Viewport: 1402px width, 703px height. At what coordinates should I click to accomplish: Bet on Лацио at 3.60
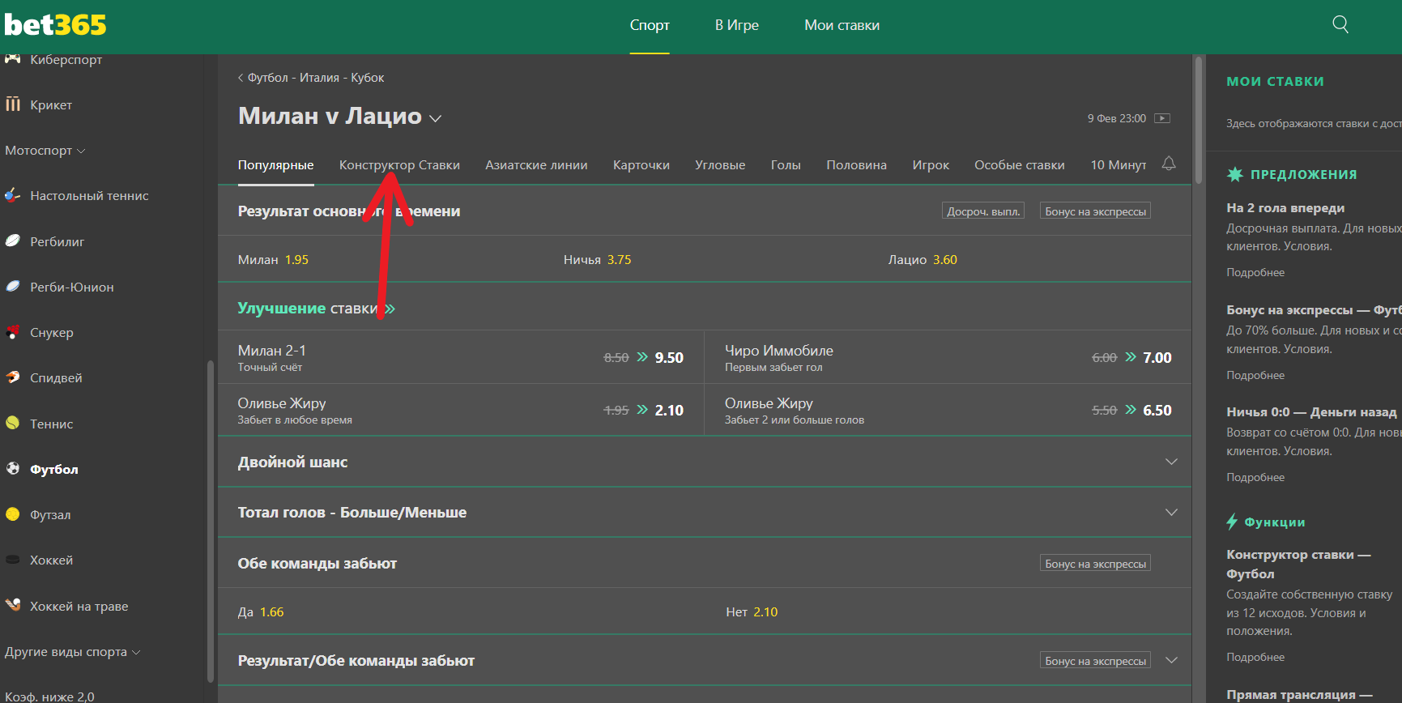[x=1029, y=259]
